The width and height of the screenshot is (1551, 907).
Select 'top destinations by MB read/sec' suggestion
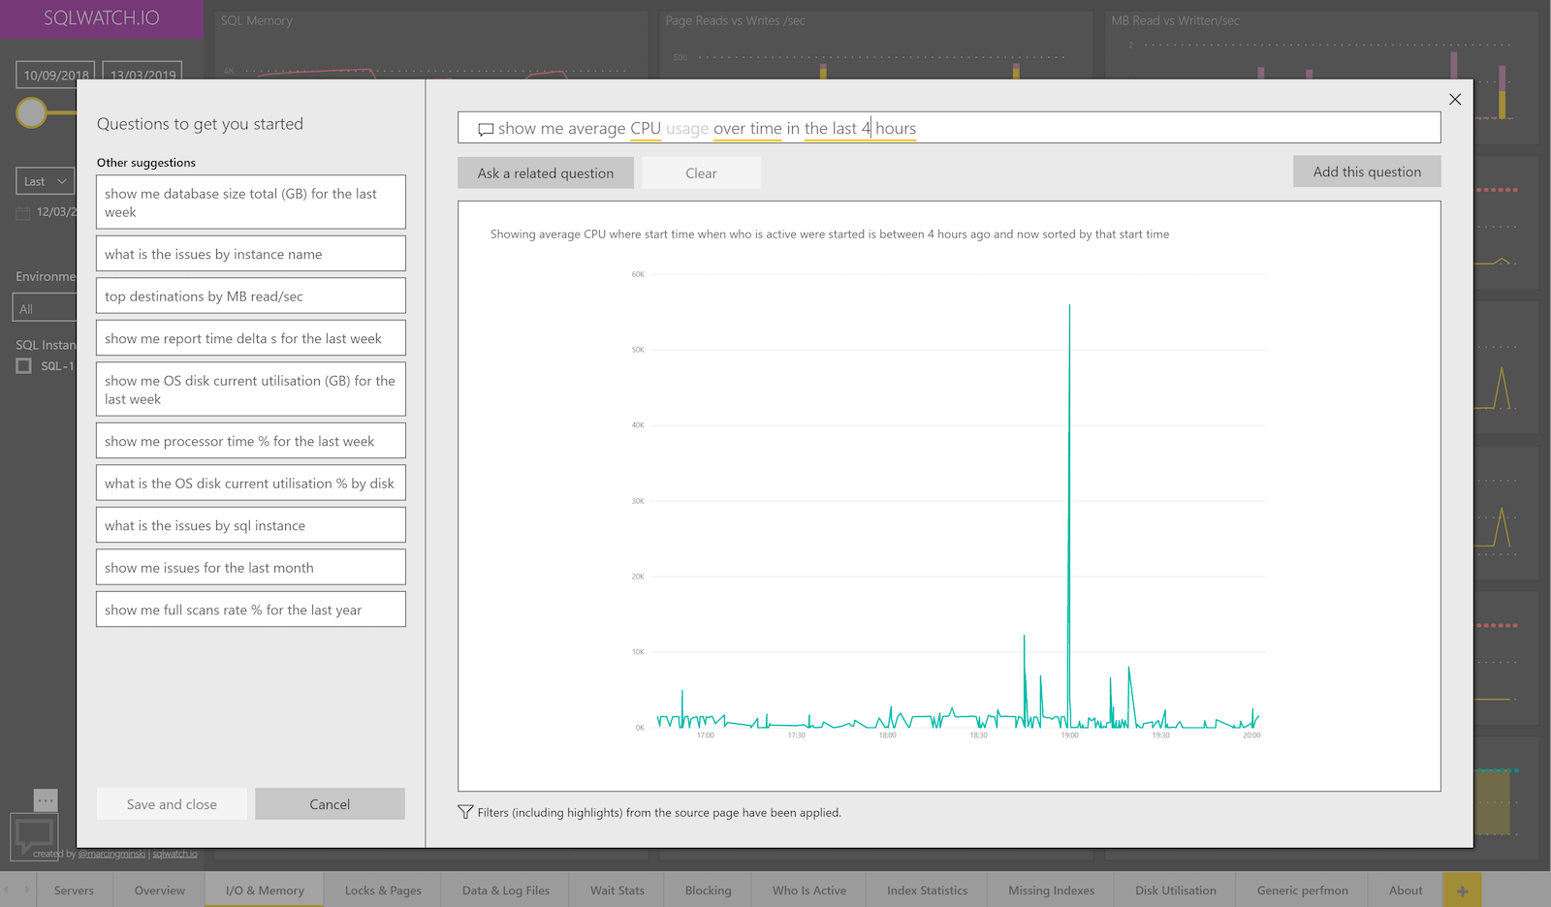point(251,296)
